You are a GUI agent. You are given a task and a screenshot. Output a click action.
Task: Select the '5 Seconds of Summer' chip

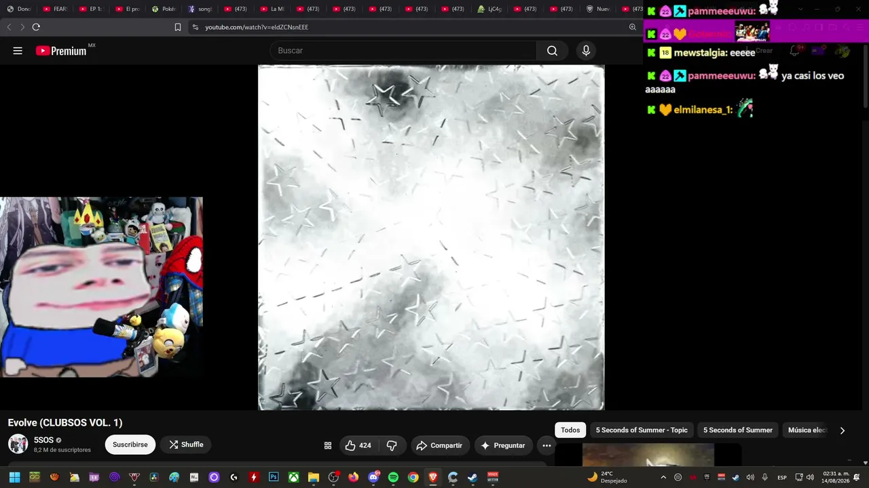click(x=738, y=430)
